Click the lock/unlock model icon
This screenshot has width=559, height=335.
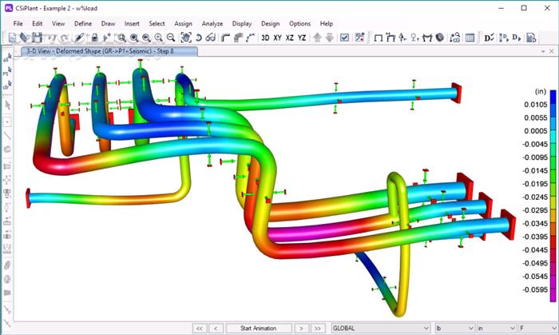[x=95, y=38]
